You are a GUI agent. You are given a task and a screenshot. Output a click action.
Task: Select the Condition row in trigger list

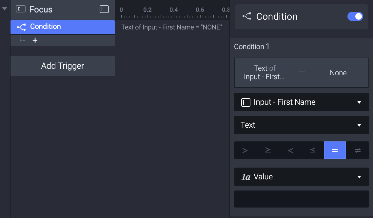(63, 27)
